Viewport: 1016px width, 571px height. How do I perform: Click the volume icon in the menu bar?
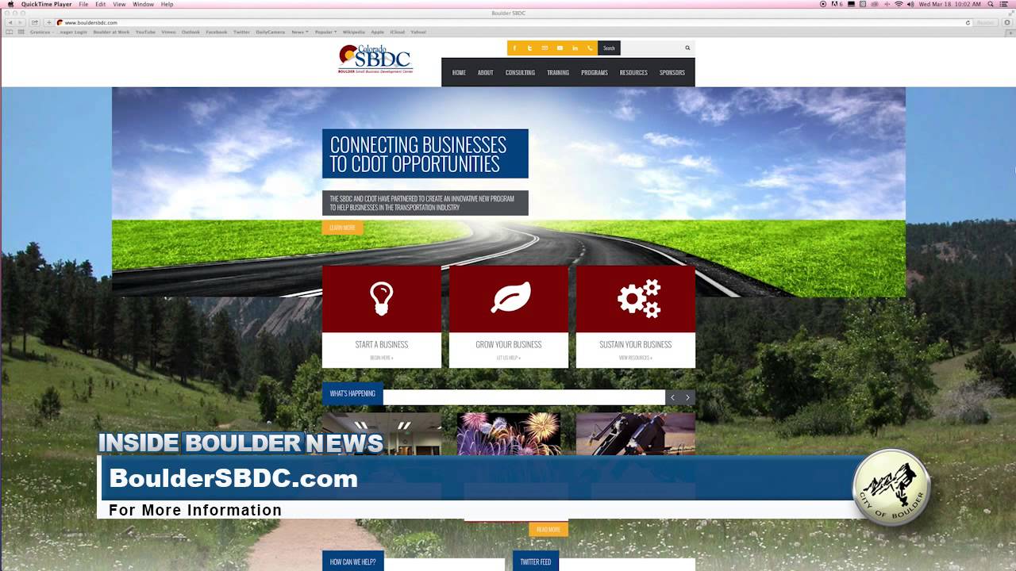(x=910, y=4)
